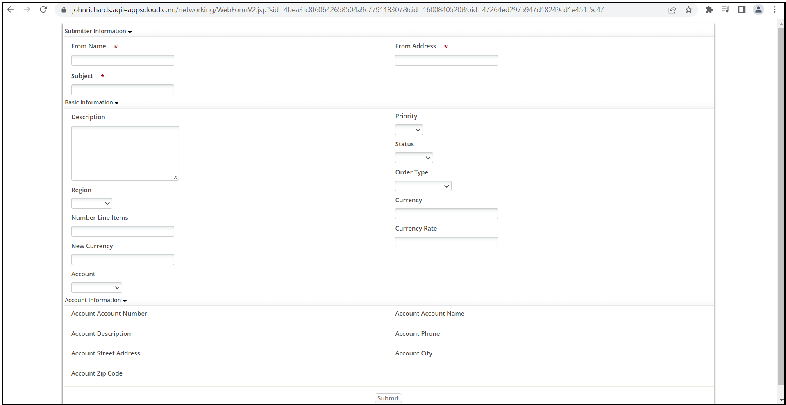Open browser extensions puzzle icon
The width and height of the screenshot is (786, 405).
[x=709, y=10]
